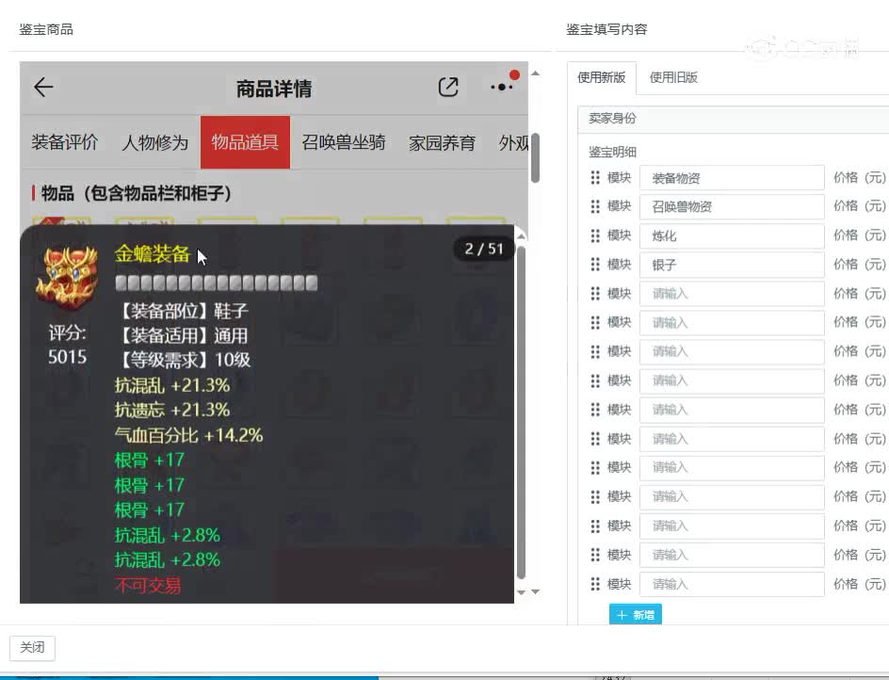Open the more options (•••) icon
889x680 pixels.
coord(500,86)
